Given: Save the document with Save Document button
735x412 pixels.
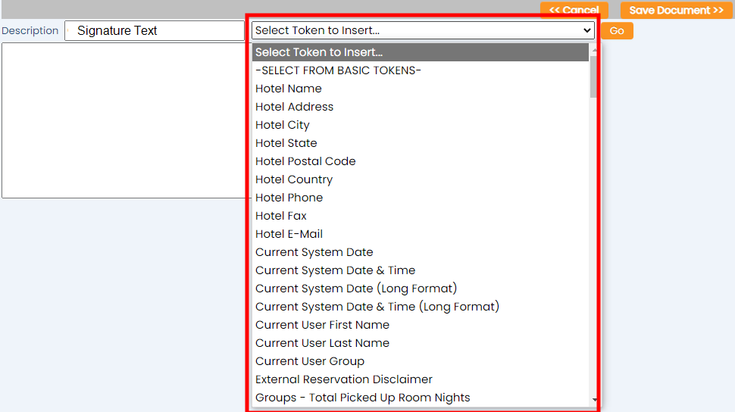Looking at the screenshot, I should tap(676, 10).
